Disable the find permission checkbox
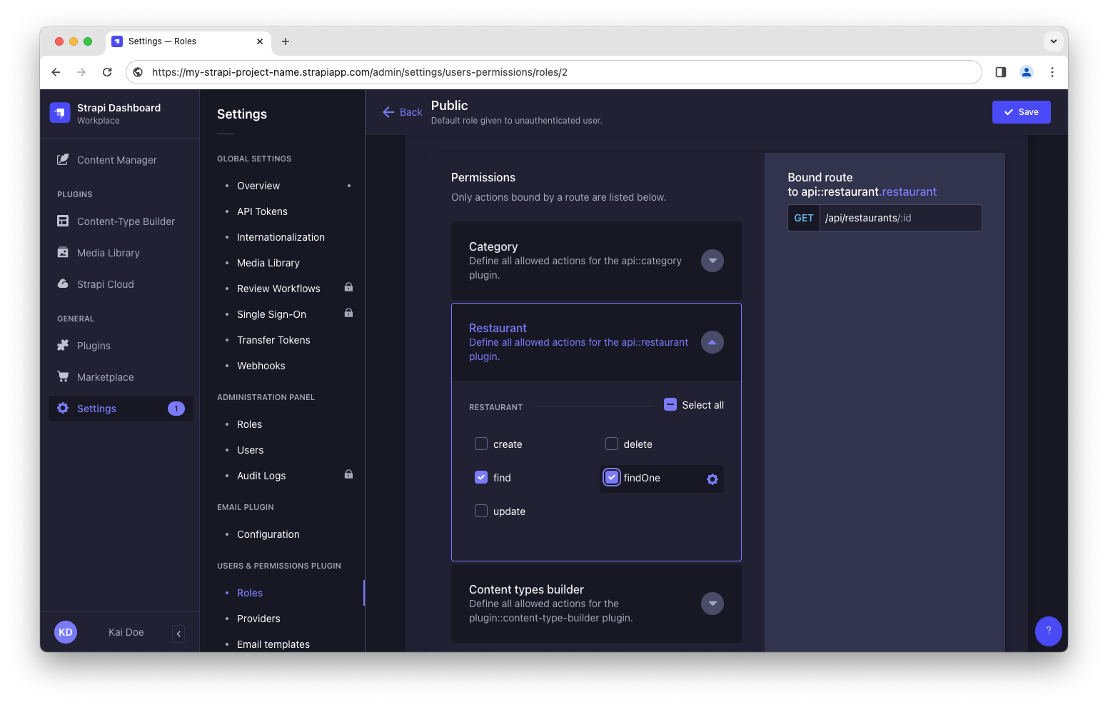Image resolution: width=1108 pixels, height=705 pixels. pyautogui.click(x=480, y=477)
